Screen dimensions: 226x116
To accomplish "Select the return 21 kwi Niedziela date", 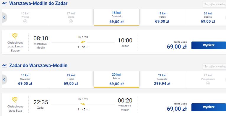I will (162, 79).
